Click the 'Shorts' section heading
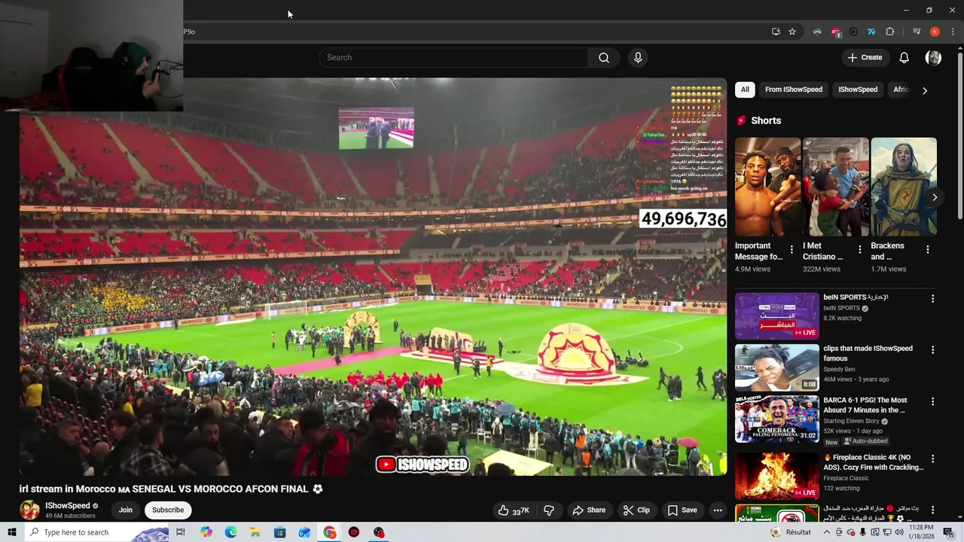964x542 pixels. [766, 120]
